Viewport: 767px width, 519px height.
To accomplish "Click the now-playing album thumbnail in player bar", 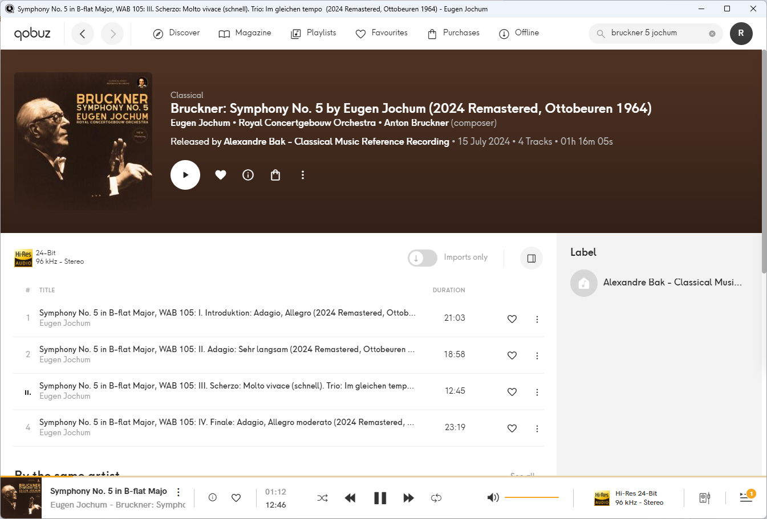I will point(21,498).
